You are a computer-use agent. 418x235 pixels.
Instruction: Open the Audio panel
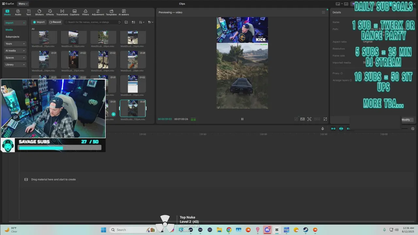(x=18, y=12)
